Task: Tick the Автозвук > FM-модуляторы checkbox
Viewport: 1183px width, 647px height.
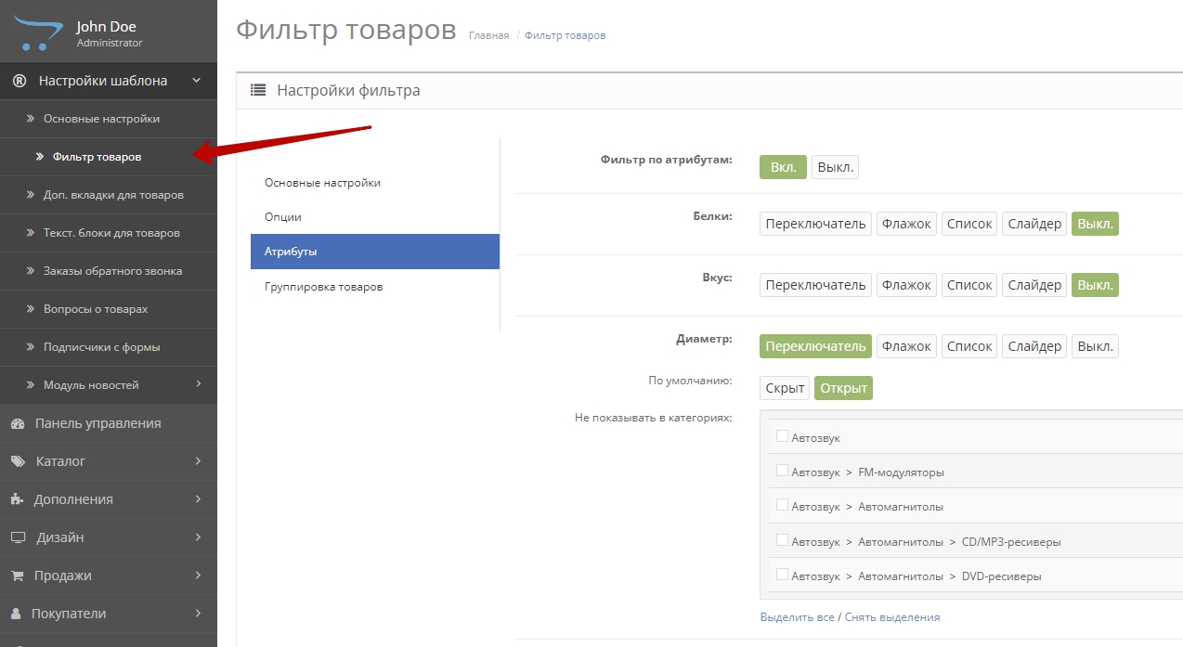Action: [x=782, y=471]
